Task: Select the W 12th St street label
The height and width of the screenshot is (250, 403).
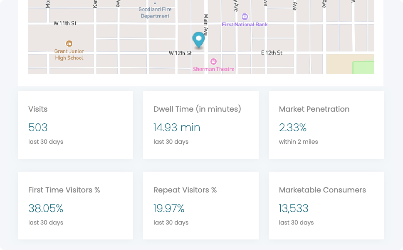Action: coord(180,53)
